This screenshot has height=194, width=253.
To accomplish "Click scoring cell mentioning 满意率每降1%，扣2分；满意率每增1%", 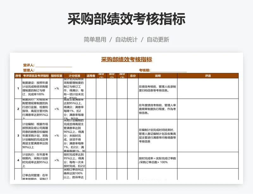I will [74, 109].
